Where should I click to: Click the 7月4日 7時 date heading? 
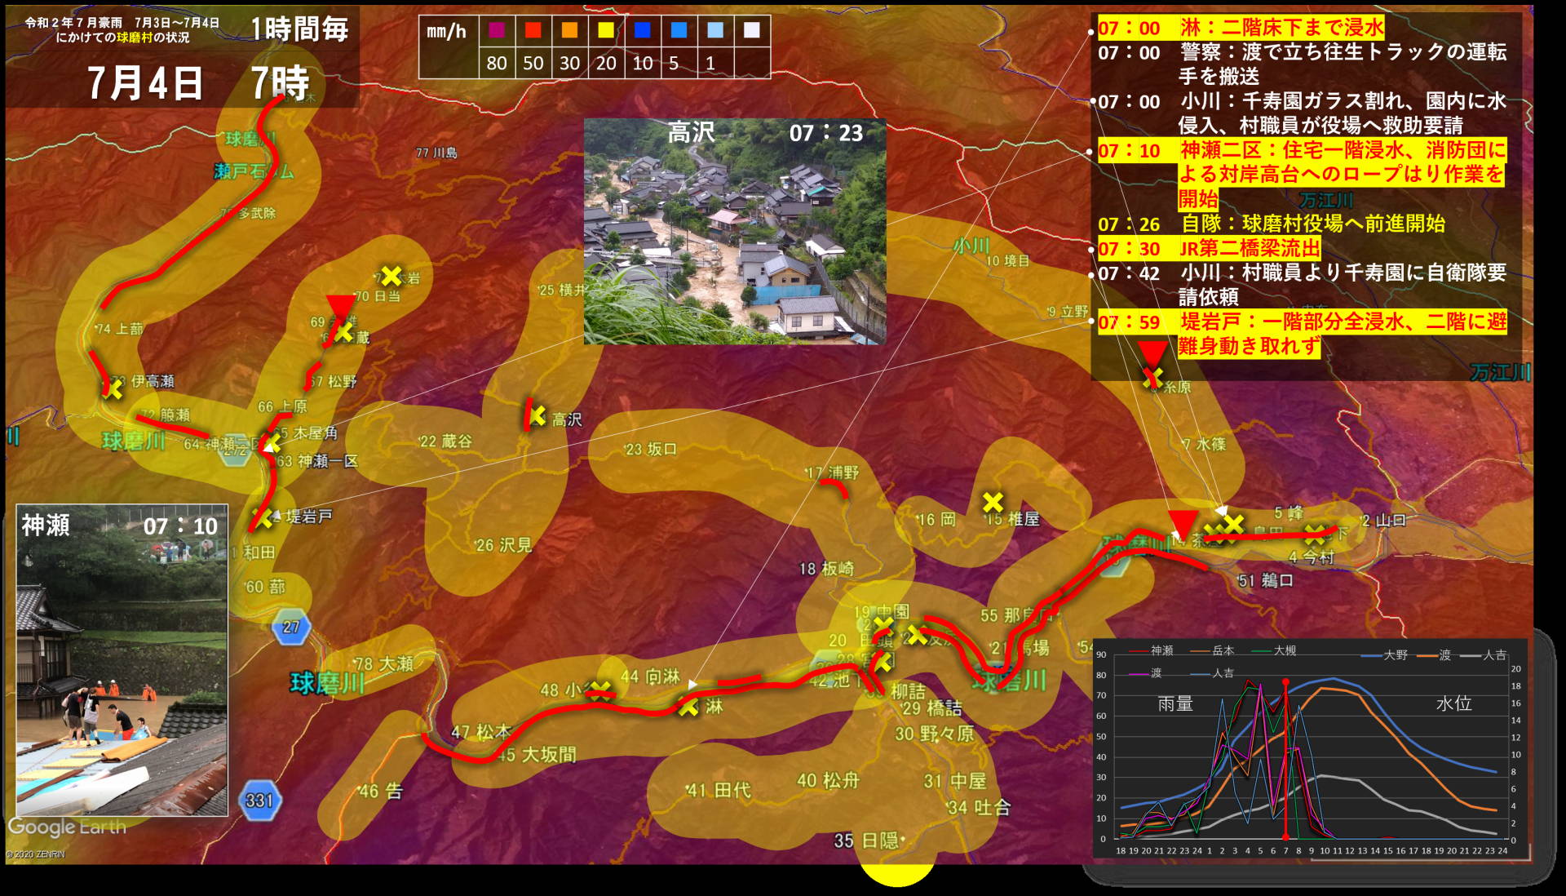tap(198, 82)
